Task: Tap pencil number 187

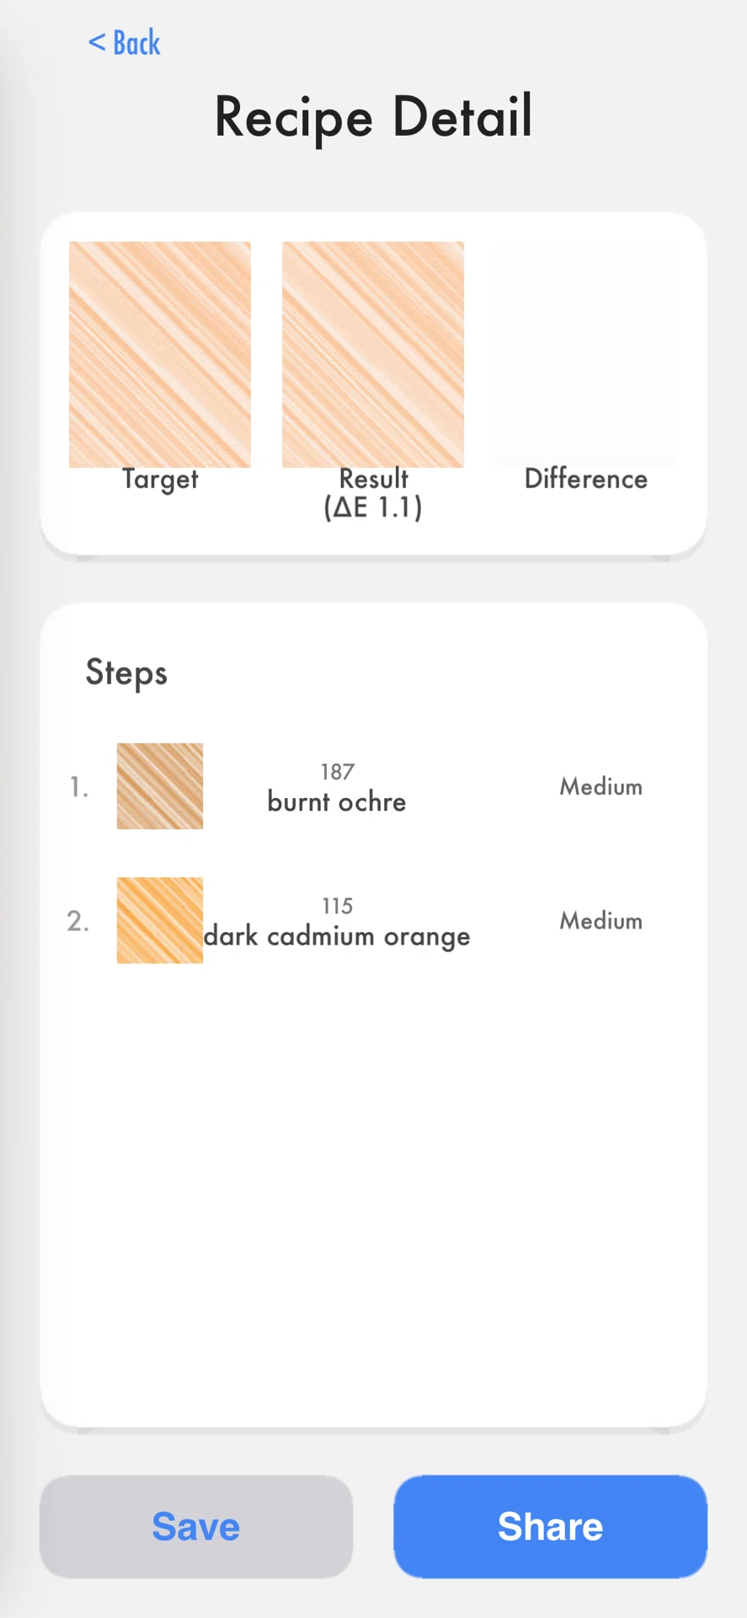Action: pos(337,772)
